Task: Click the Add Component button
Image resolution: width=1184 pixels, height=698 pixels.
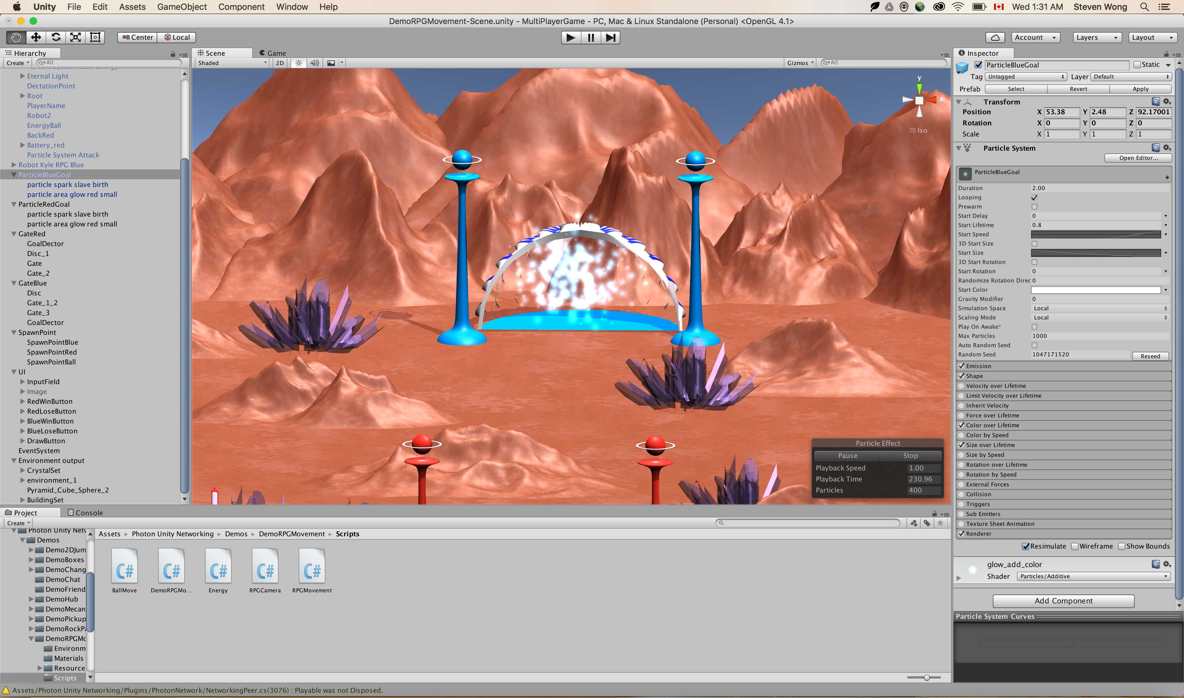Action: [x=1063, y=601]
